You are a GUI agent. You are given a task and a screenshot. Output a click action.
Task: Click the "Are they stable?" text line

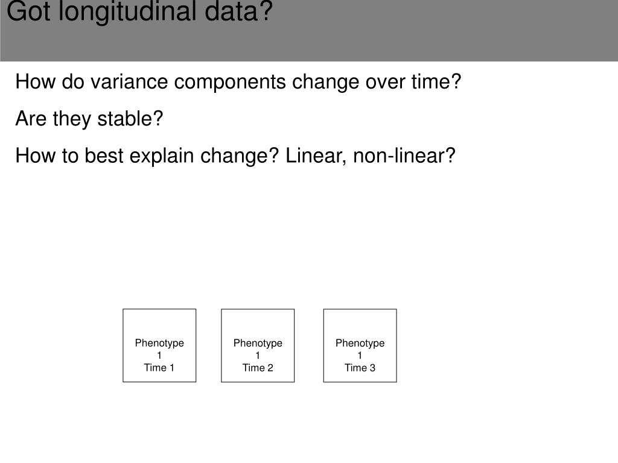point(89,119)
